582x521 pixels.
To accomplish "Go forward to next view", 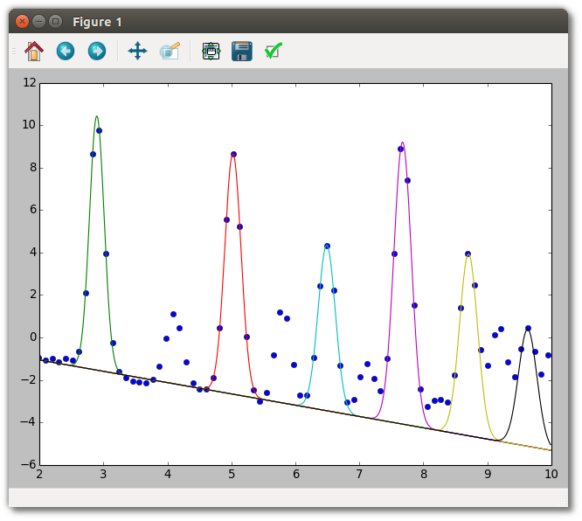I will point(97,51).
